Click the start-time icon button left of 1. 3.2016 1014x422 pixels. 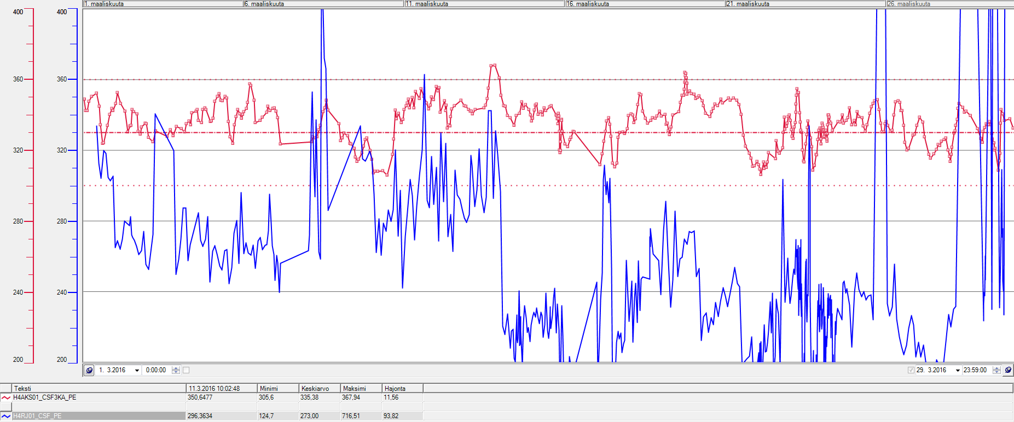point(89,371)
